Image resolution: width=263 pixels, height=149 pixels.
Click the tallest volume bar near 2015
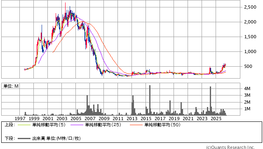(150, 100)
